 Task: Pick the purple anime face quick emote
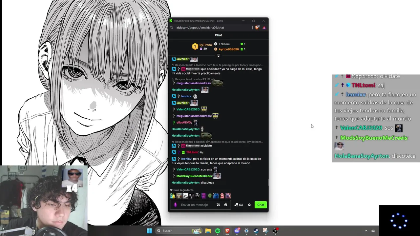coord(203,196)
